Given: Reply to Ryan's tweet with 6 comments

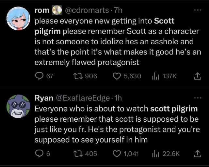Looking at the screenshot, I should coord(39,154).
